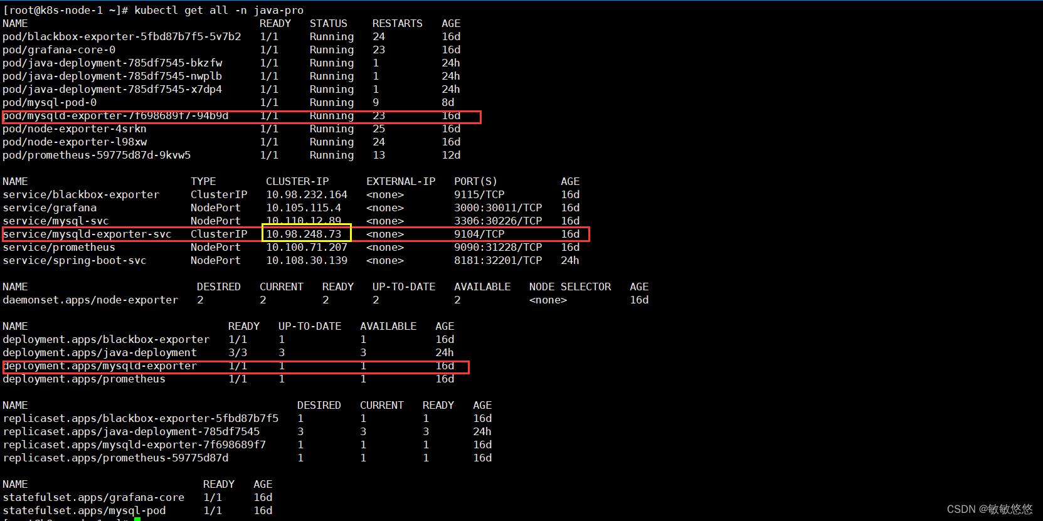Click the kubectl get all command text
The height and width of the screenshot is (521, 1043).
pos(219,10)
